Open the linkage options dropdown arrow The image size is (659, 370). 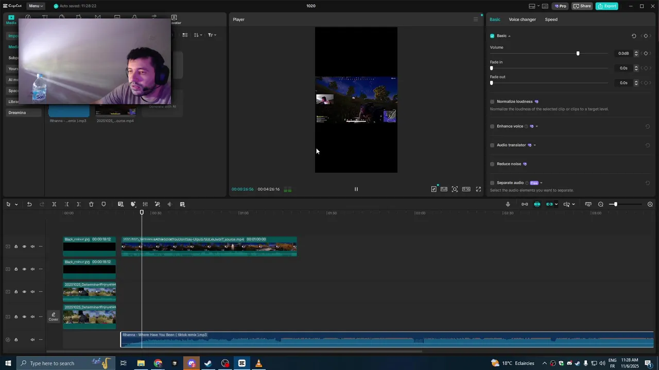556,204
